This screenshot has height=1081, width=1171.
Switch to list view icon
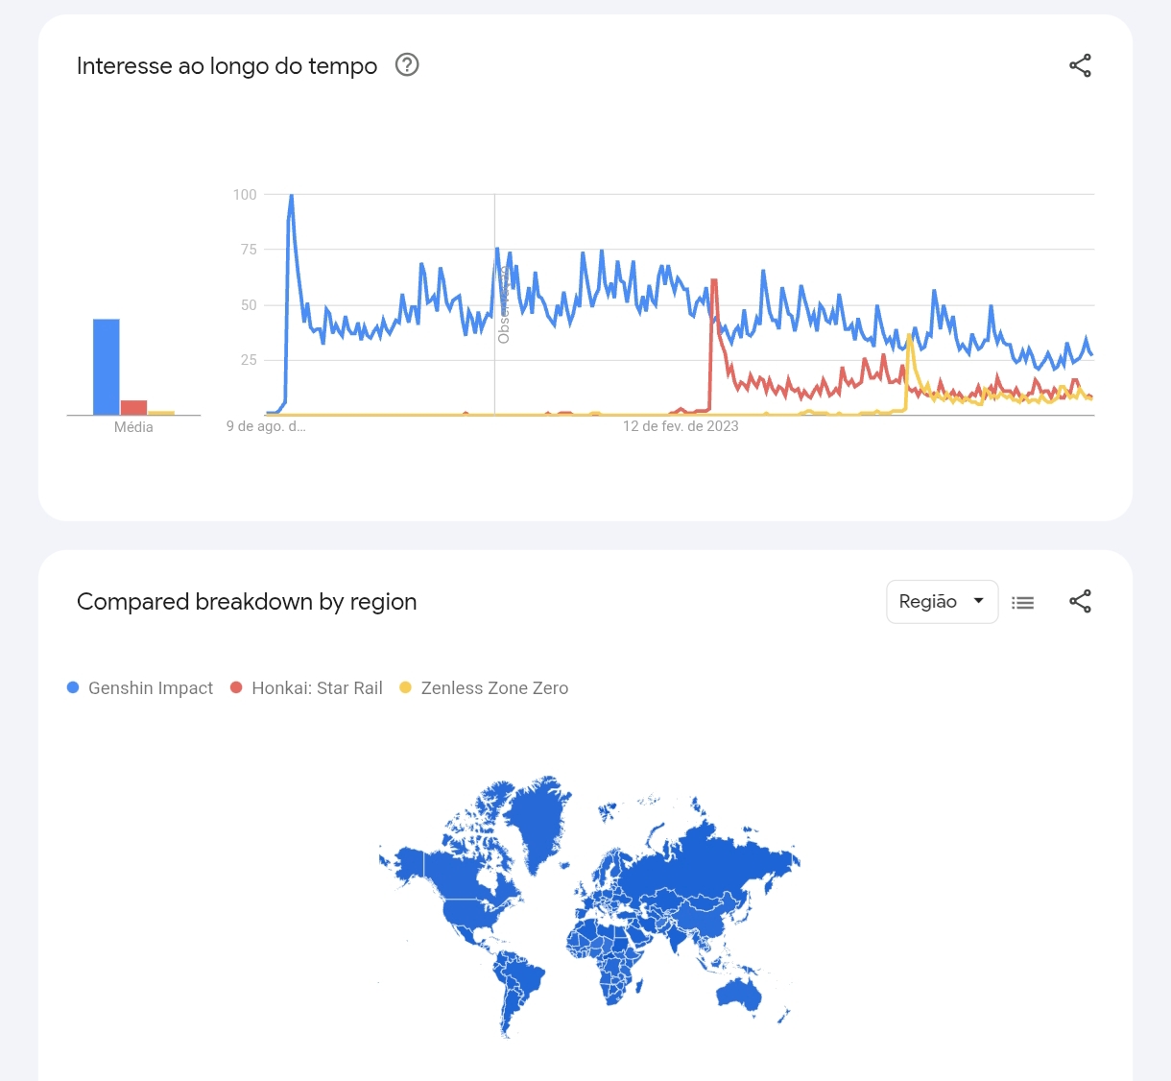coord(1023,602)
